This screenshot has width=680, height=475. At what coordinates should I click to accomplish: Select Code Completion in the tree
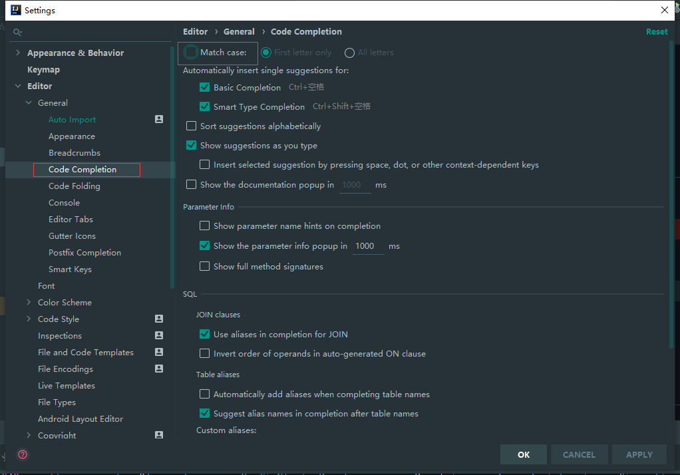(83, 169)
